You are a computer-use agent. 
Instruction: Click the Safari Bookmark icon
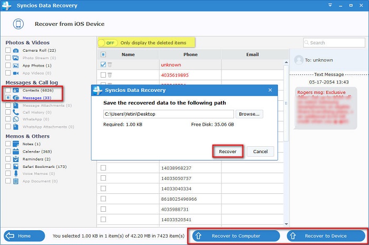click(16, 166)
